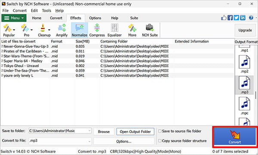The height and width of the screenshot is (155, 258).
Task: Switch to the Suite tab
Action: click(134, 18)
